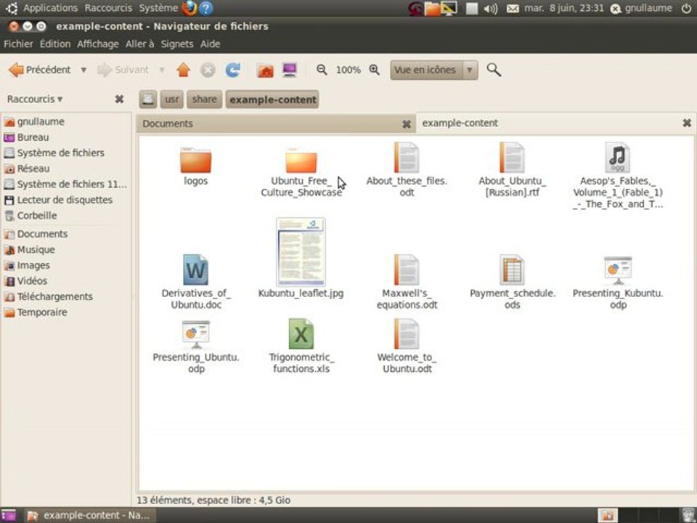Open the trash icon in the bottom panel
The width and height of the screenshot is (697, 523).
(688, 515)
